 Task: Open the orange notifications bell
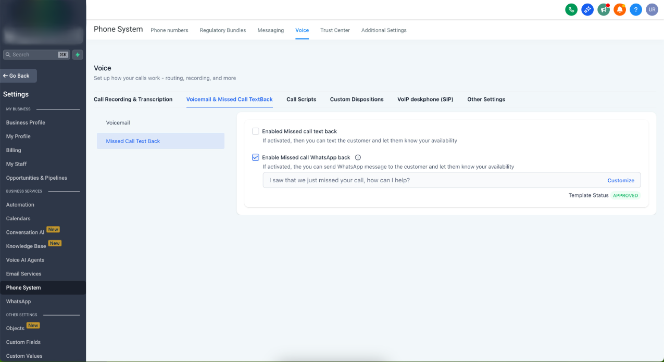620,9
